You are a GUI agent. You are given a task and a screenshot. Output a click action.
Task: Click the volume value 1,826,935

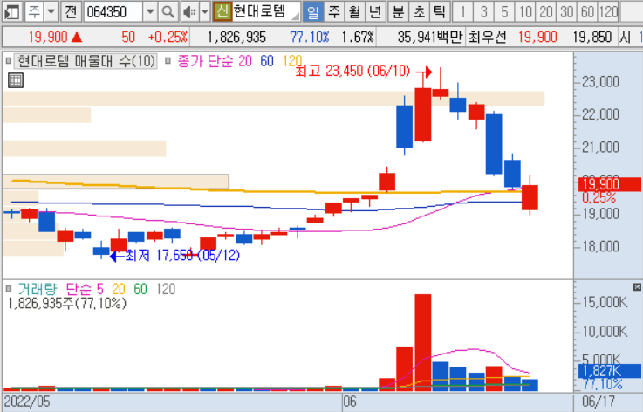coord(236,38)
